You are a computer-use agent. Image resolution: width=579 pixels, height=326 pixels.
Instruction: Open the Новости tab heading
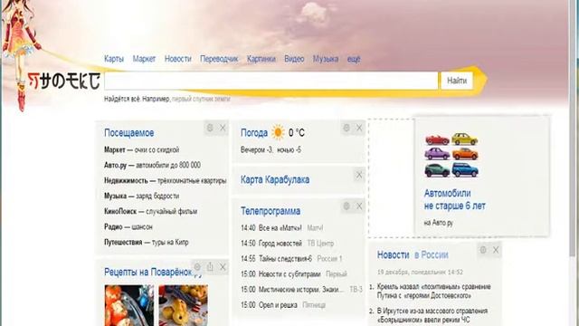393,254
